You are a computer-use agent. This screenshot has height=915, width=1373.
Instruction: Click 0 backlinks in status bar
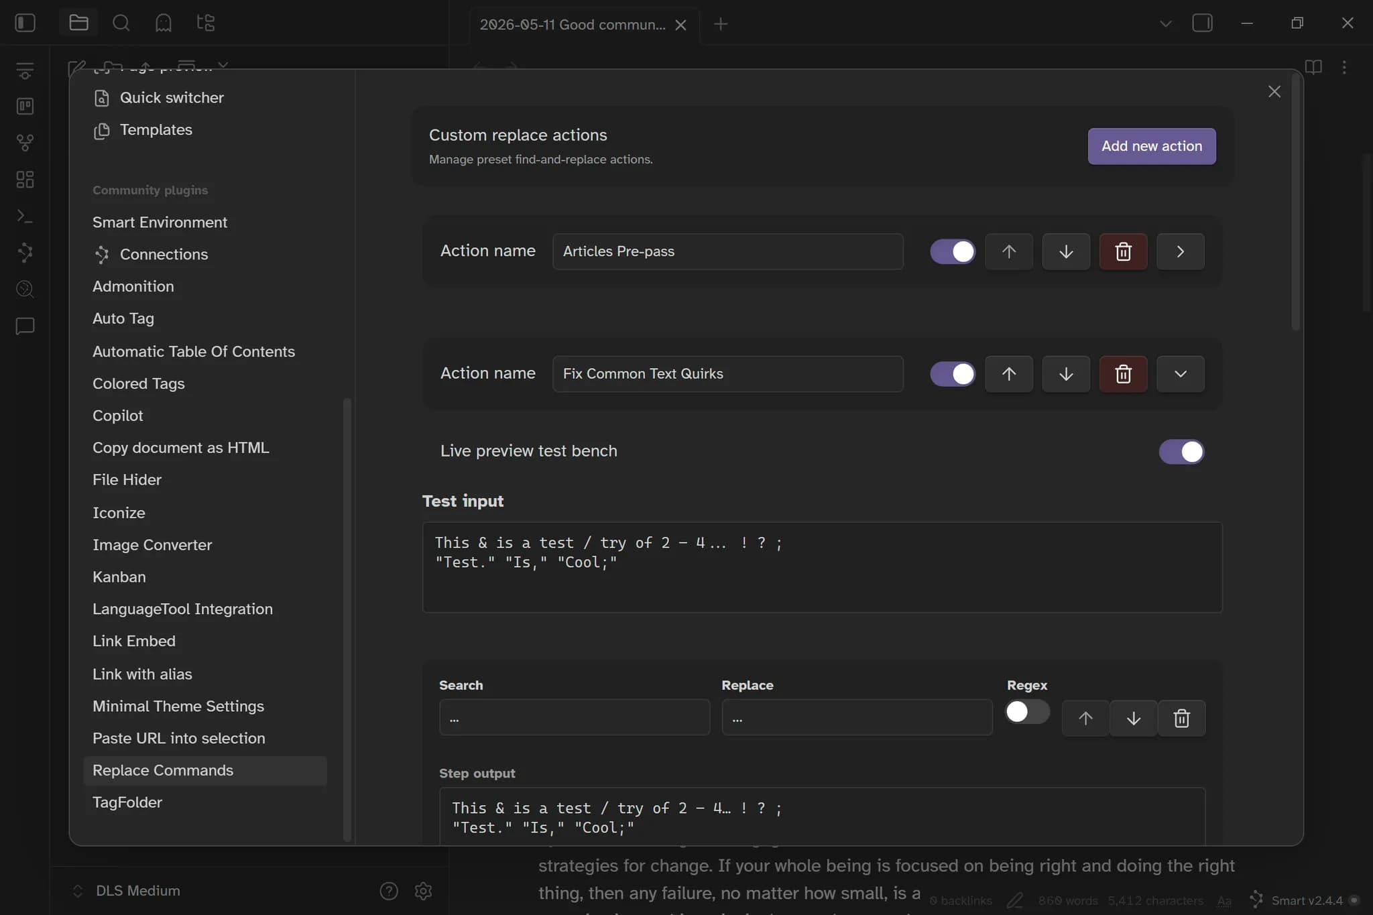(961, 901)
